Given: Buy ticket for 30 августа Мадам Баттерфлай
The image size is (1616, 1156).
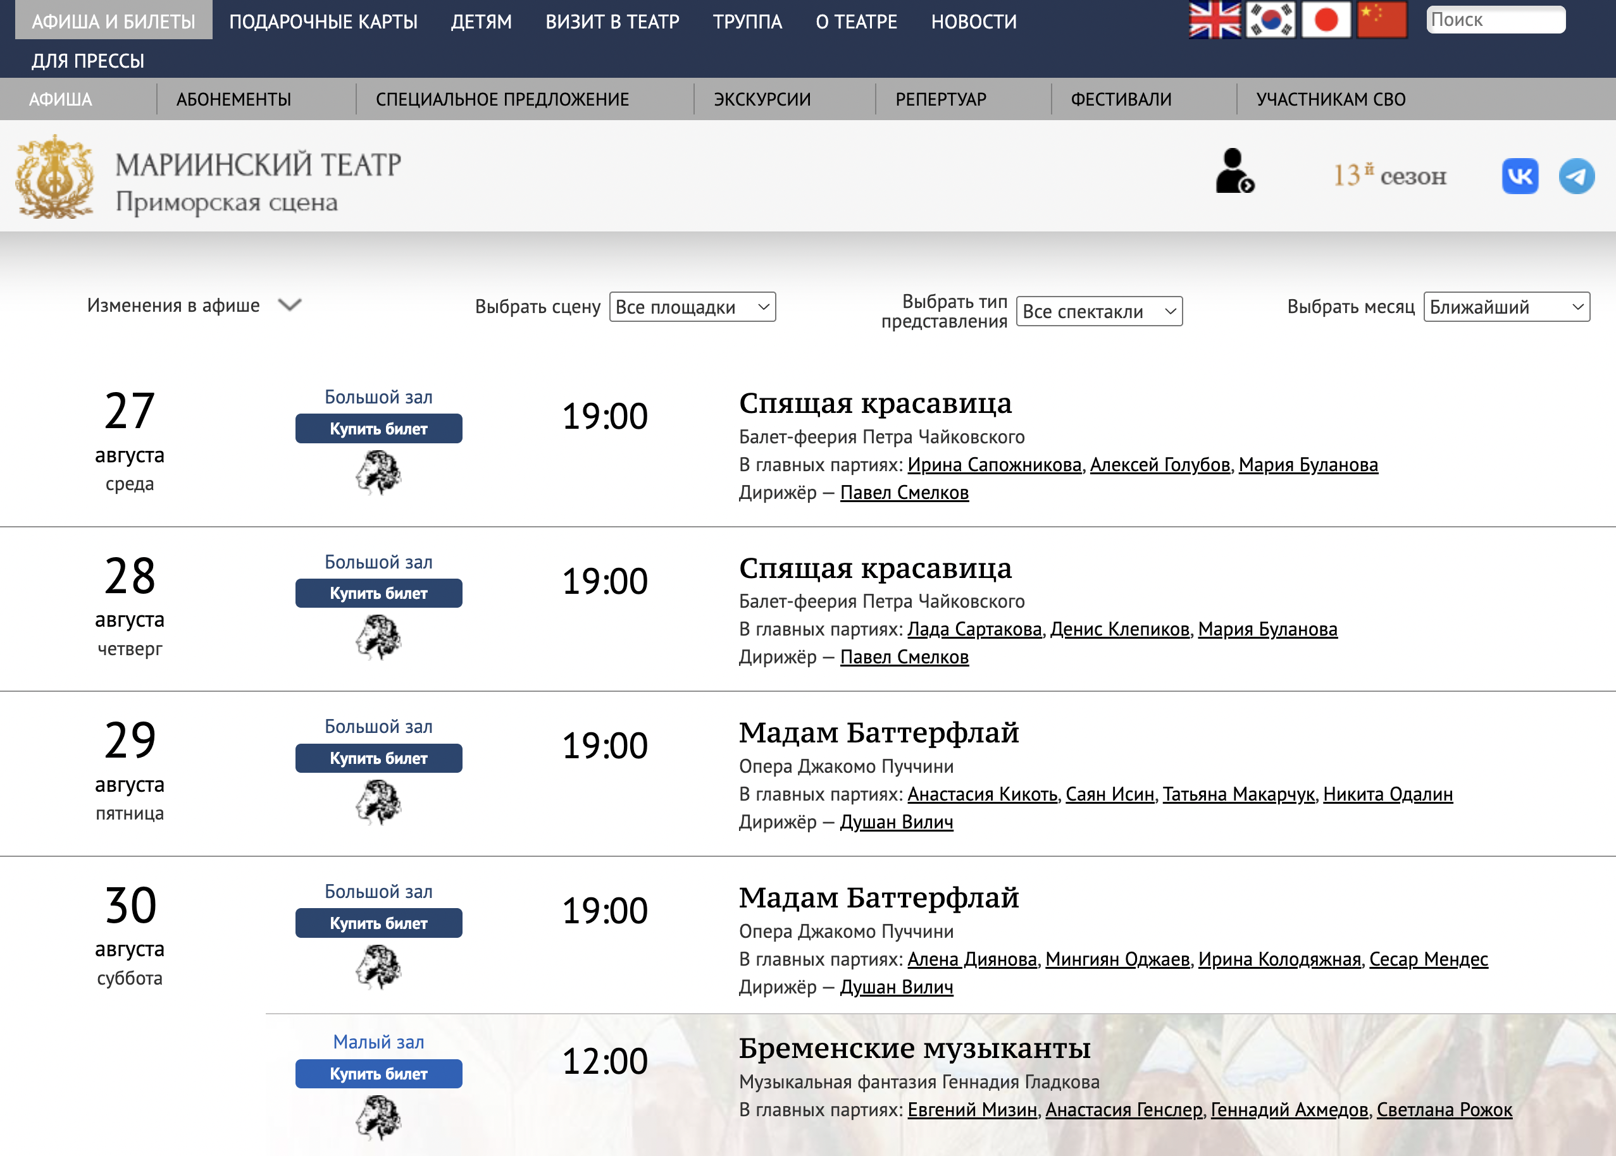Looking at the screenshot, I should pyautogui.click(x=378, y=923).
